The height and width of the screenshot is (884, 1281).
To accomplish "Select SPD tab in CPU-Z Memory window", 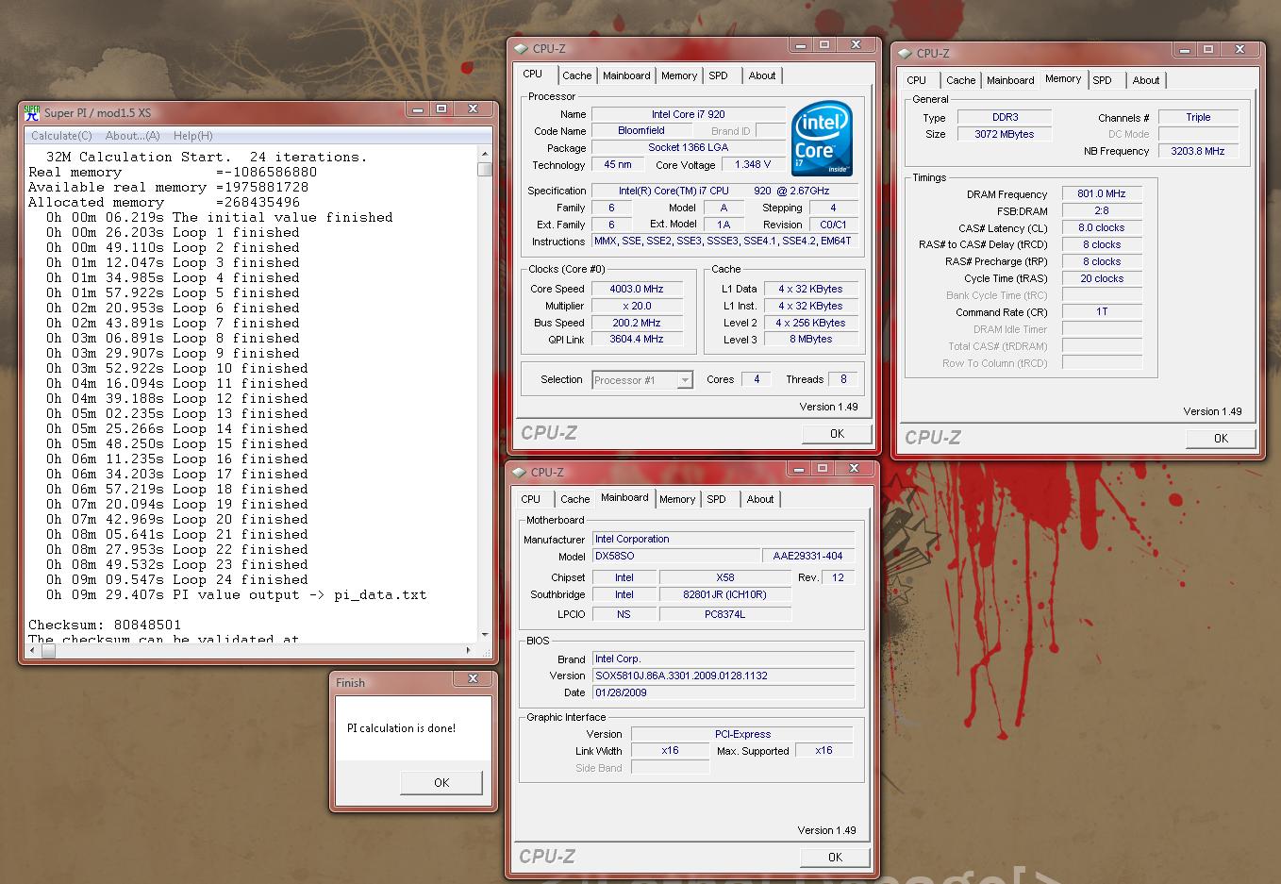I will coord(1103,80).
